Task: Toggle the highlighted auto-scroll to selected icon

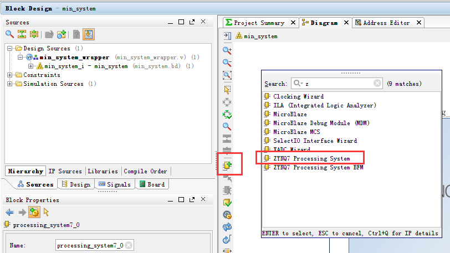Action: tap(89, 34)
